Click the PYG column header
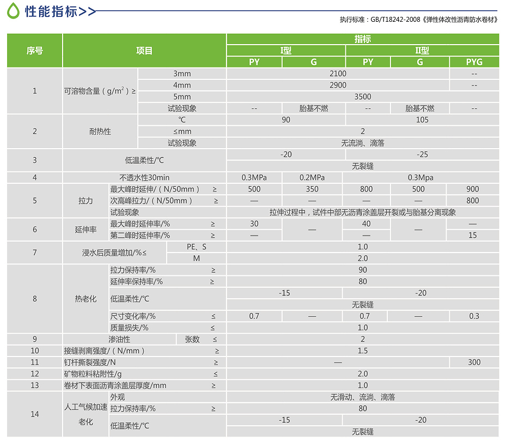506x443 pixels. [474, 62]
